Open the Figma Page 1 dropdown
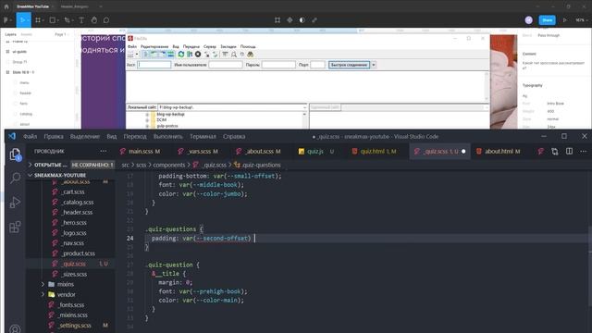 pos(62,34)
